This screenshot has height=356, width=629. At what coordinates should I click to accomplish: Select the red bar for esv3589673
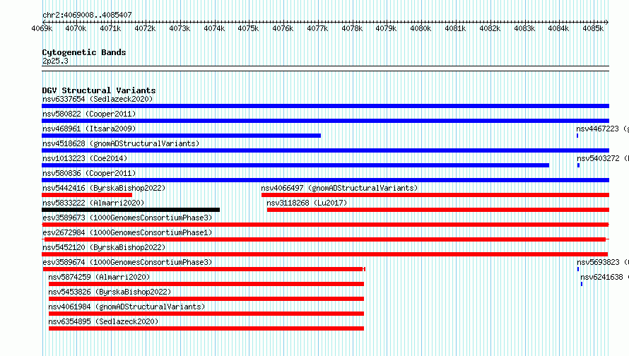point(325,225)
